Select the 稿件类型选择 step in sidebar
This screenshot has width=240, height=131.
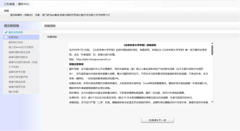pyautogui.click(x=16, y=32)
